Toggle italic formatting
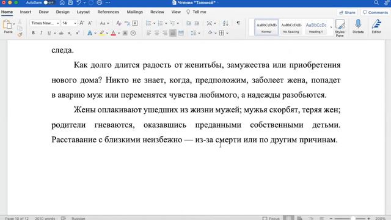Image resolution: width=391 pixels, height=220 pixels. click(41, 33)
